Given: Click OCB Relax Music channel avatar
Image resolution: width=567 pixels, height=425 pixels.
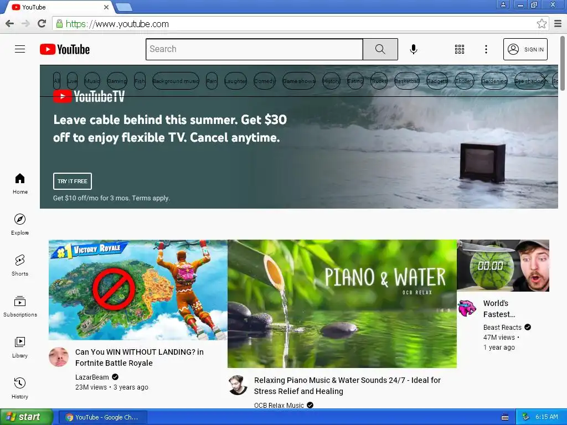Looking at the screenshot, I should click(238, 385).
